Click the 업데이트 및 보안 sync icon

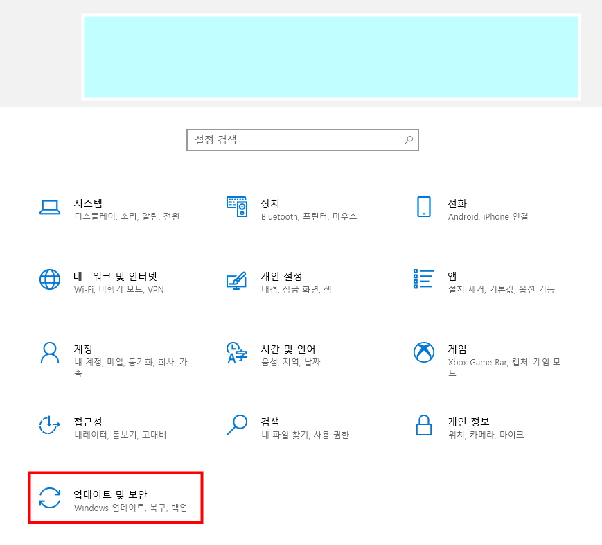(x=50, y=498)
